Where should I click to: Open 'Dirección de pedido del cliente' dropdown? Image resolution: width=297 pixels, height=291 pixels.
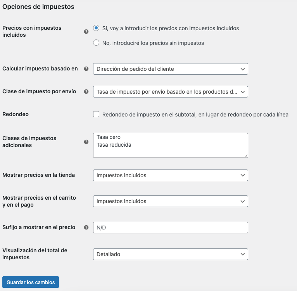(171, 69)
